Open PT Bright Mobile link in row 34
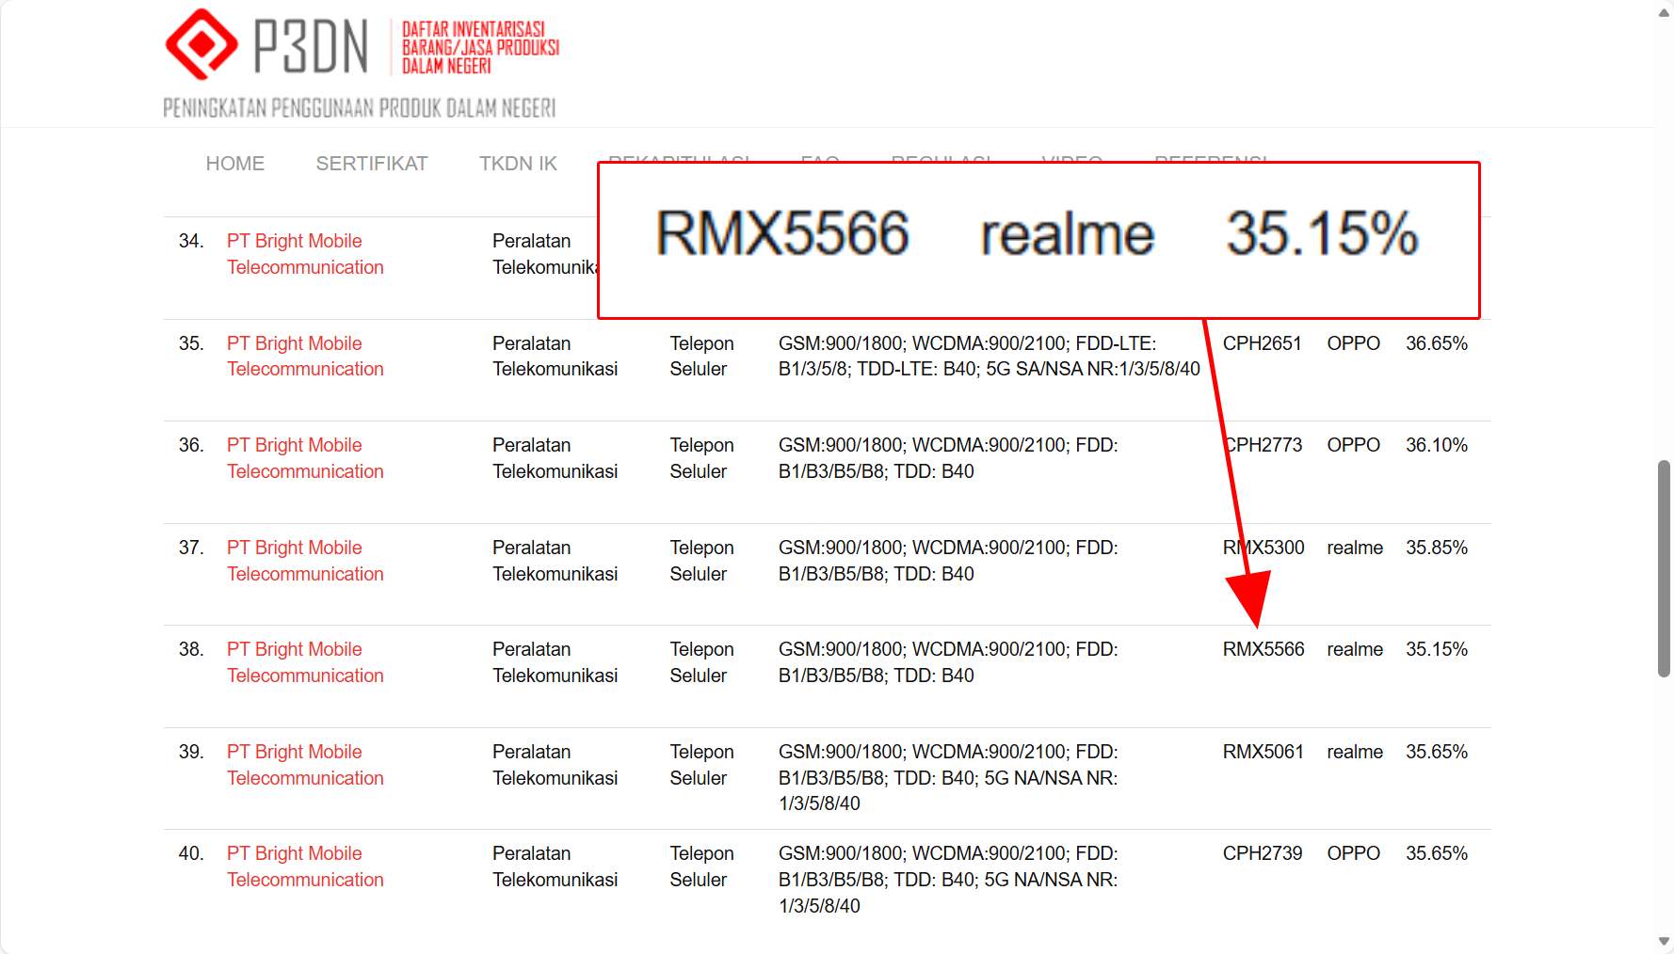This screenshot has height=954, width=1674. [x=304, y=254]
